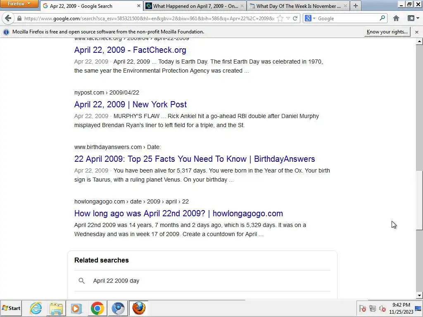Image resolution: width=423 pixels, height=317 pixels.
Task: Open How long ago was April 22nd 2009 link
Action: click(178, 213)
